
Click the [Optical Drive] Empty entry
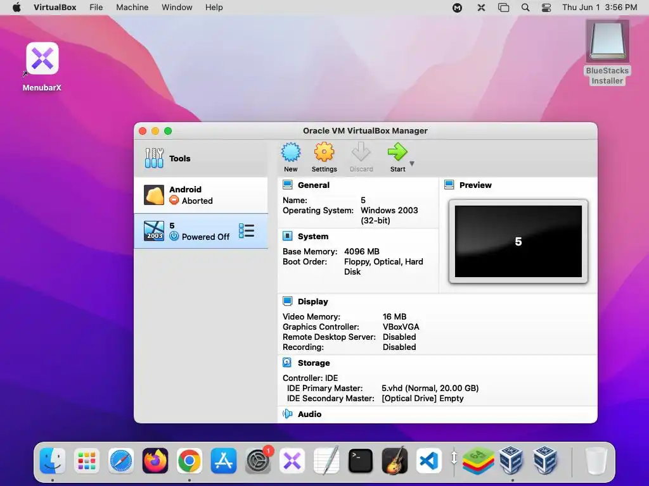coord(423,399)
